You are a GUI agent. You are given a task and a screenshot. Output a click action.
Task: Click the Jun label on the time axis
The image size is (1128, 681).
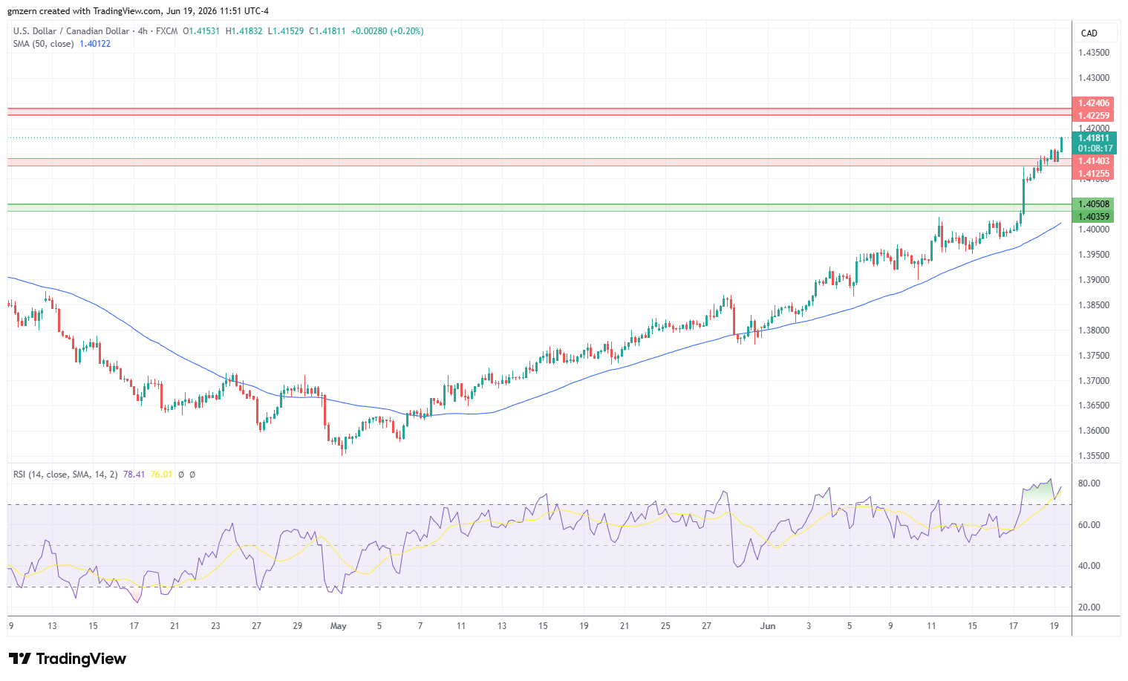pyautogui.click(x=768, y=626)
